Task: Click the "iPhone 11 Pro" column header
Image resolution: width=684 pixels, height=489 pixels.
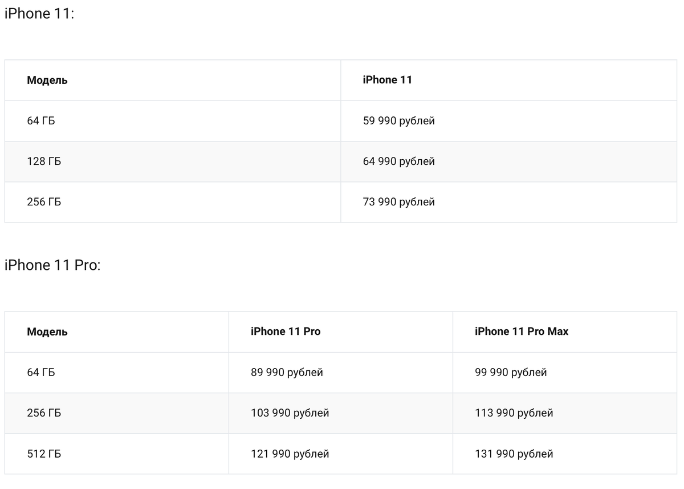Action: tap(286, 332)
